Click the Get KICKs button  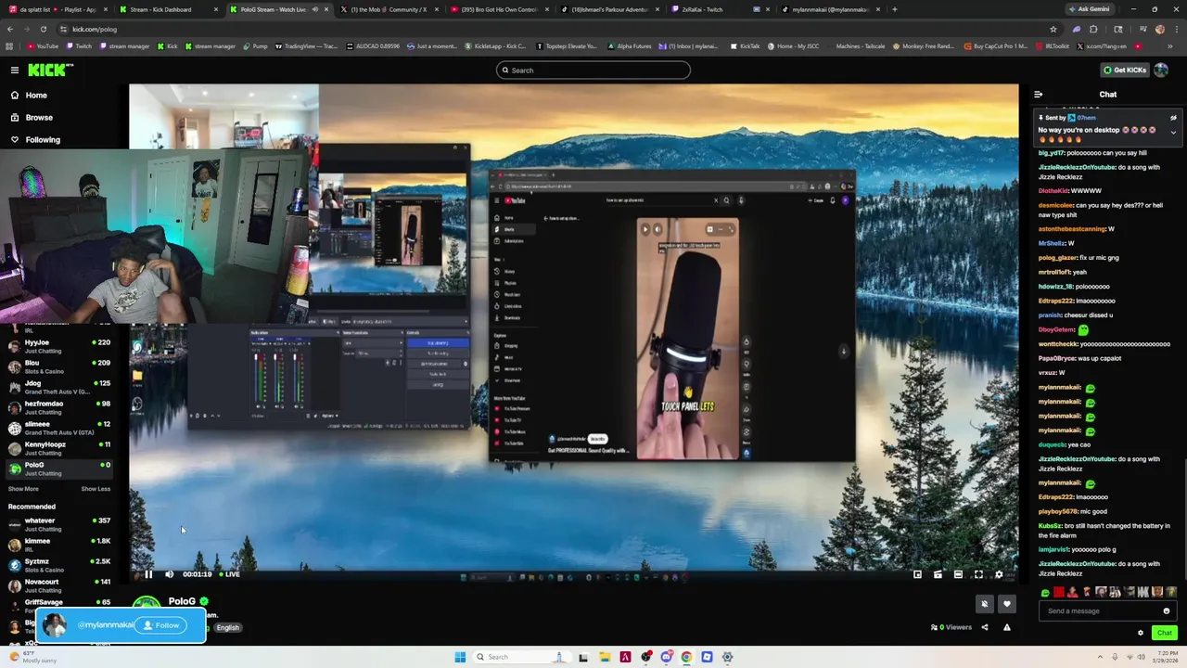[1124, 70]
